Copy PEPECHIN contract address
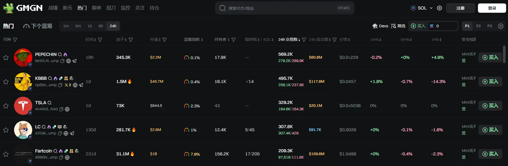This screenshot has height=166, width=508. pyautogui.click(x=62, y=61)
